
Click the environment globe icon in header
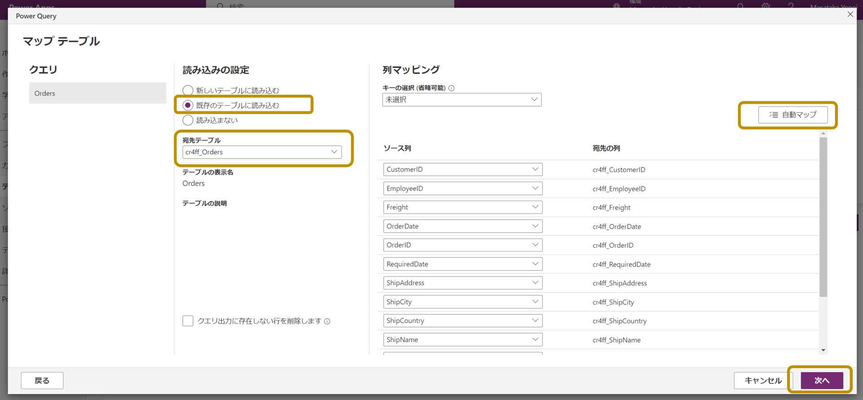tap(617, 5)
